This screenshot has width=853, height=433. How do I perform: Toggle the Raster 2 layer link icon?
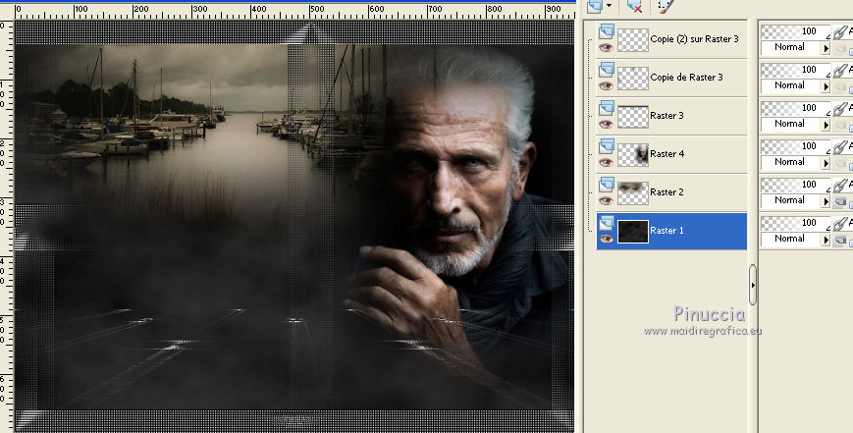click(841, 185)
